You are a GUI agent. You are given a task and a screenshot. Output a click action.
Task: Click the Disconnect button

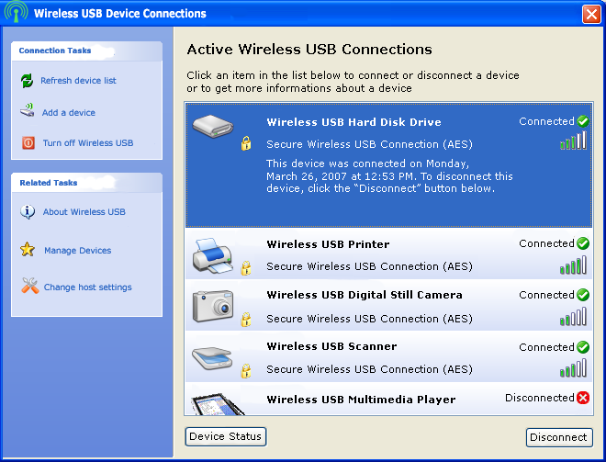[559, 437]
